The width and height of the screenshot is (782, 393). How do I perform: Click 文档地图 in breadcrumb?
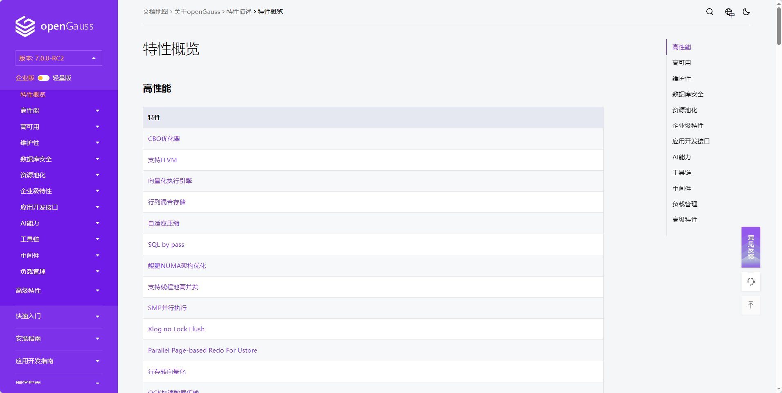[155, 12]
